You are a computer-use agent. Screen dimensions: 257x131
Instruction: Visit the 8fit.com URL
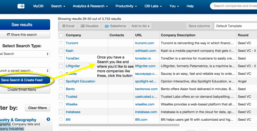click(x=141, y=120)
